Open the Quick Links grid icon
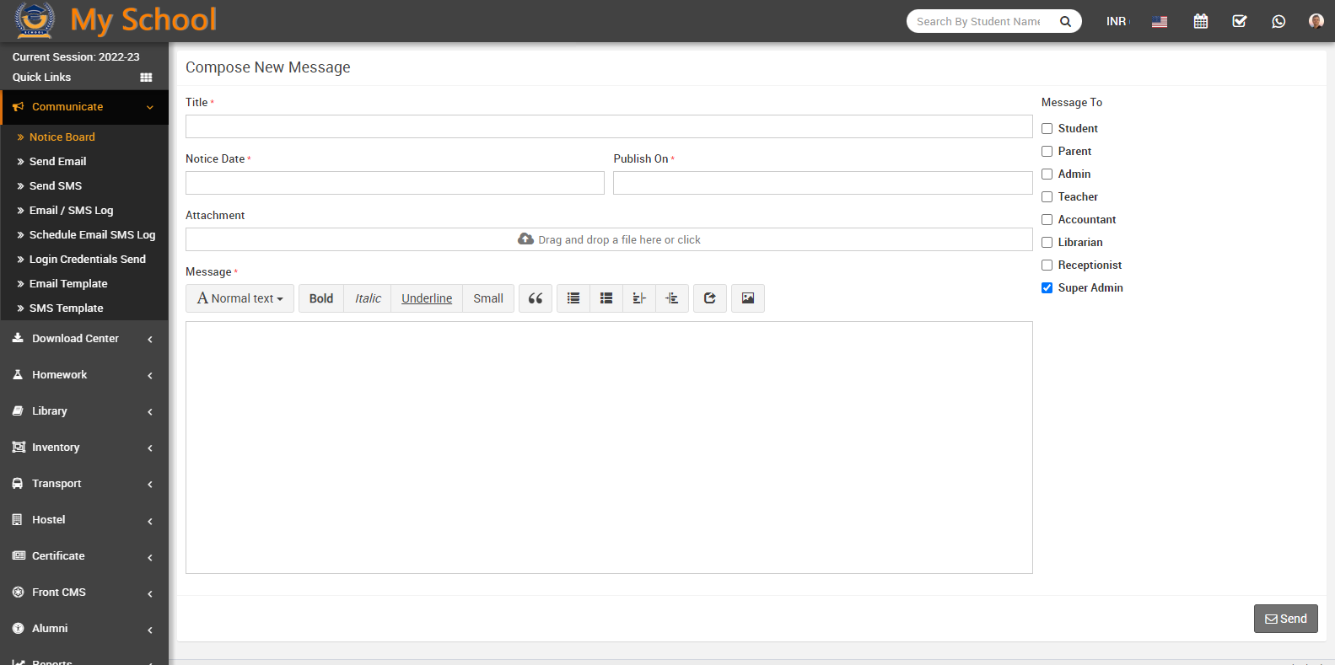The height and width of the screenshot is (665, 1335). tap(146, 78)
